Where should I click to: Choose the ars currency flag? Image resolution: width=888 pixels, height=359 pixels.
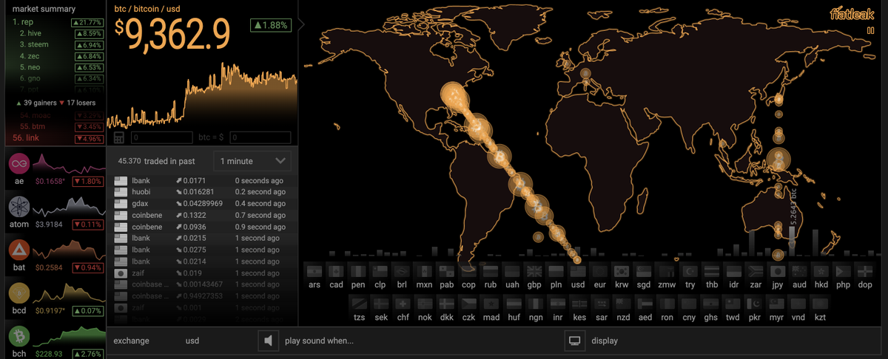[314, 271]
